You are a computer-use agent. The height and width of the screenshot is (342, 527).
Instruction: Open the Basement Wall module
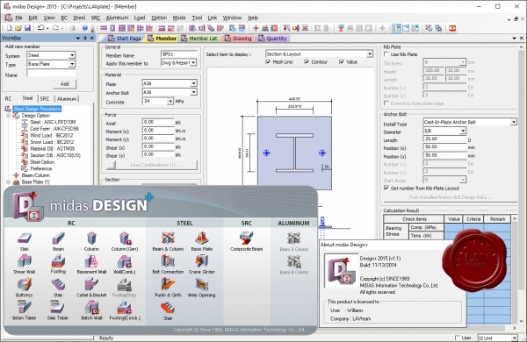click(91, 261)
